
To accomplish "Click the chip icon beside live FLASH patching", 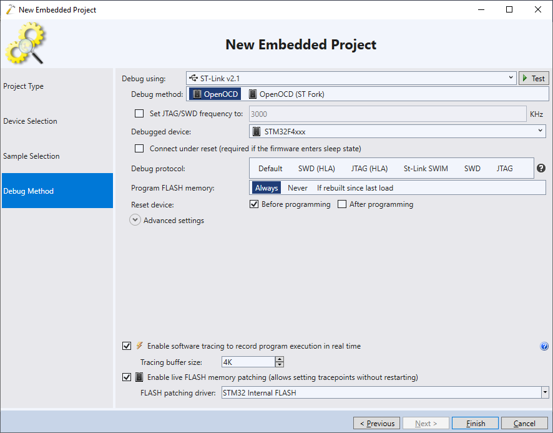I will pyautogui.click(x=139, y=377).
